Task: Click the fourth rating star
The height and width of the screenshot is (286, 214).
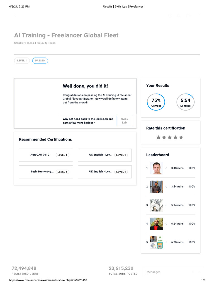Action: 176,137
